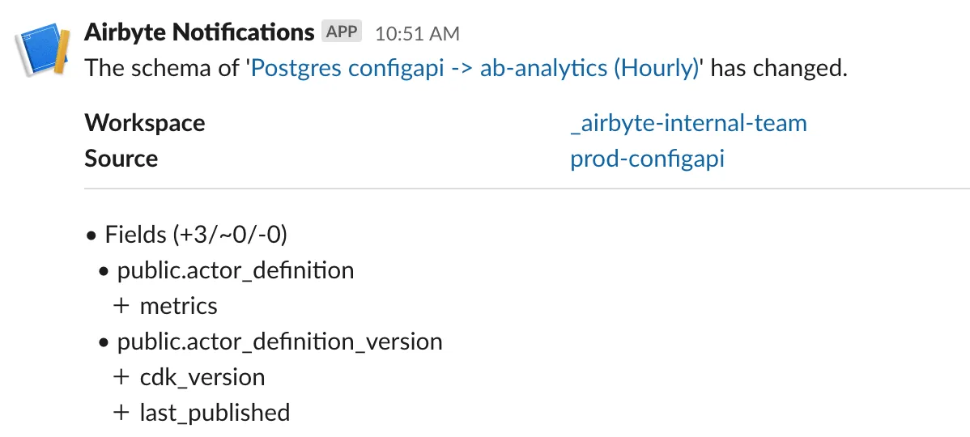970x437 pixels.
Task: Click the Source field label
Action: [121, 159]
